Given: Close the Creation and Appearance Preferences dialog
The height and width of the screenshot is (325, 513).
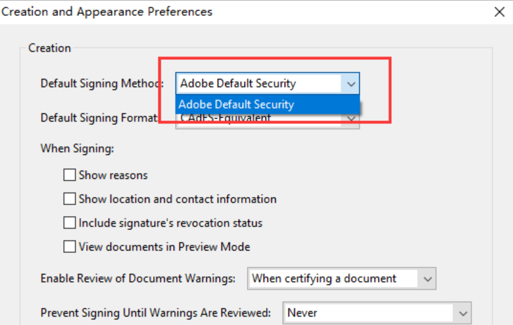Looking at the screenshot, I should (x=499, y=11).
